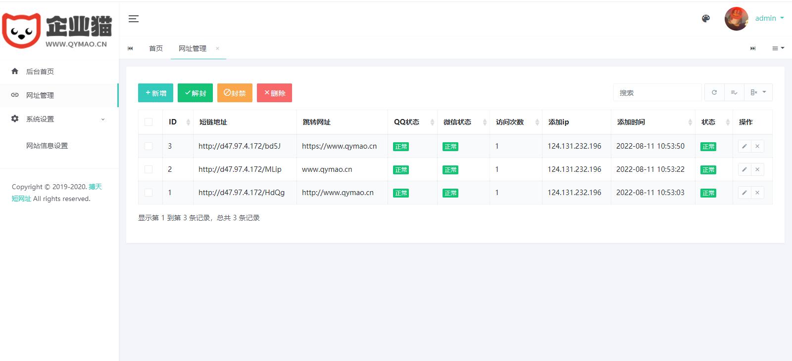Open 网址管理 in the sidebar
Viewport: 792px width, 361px height.
[x=40, y=95]
